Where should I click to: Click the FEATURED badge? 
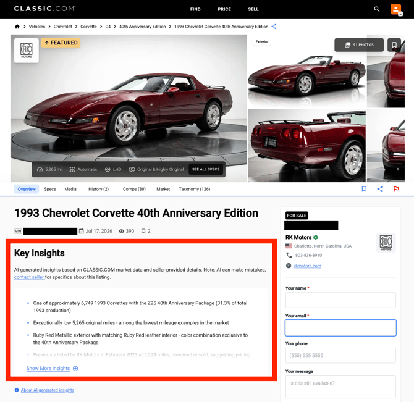pos(61,43)
